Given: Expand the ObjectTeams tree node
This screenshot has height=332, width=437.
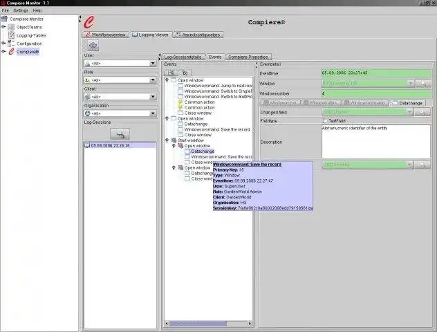Looking at the screenshot, I should [3, 27].
